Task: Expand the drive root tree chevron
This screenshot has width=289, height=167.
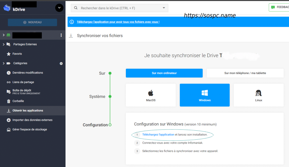Action: pyautogui.click(x=3, y=35)
